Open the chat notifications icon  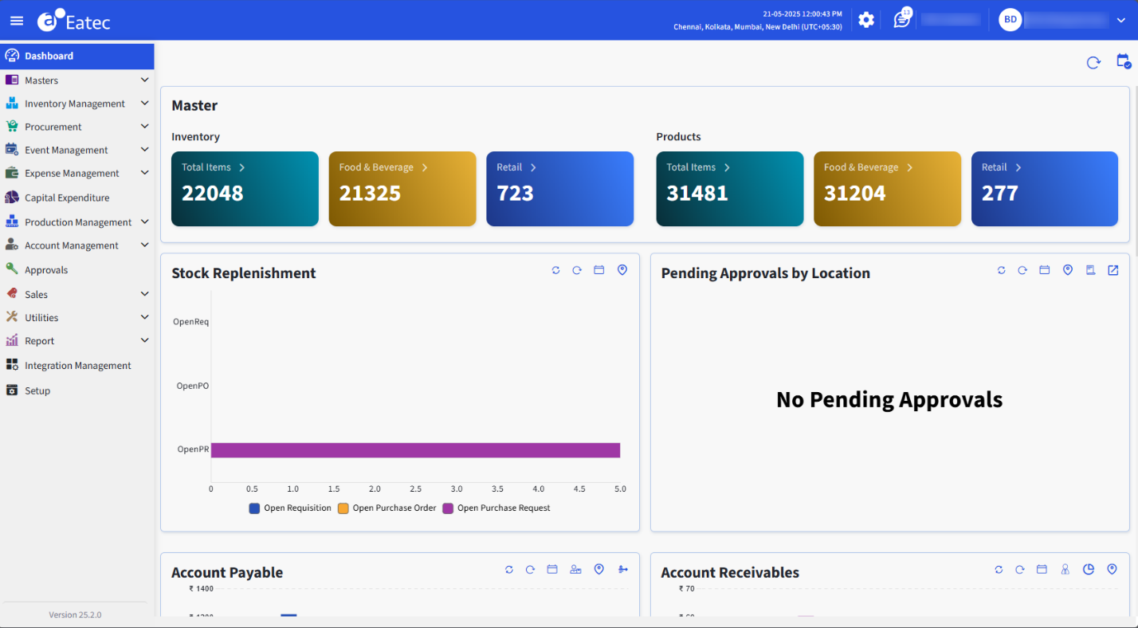pyautogui.click(x=901, y=20)
